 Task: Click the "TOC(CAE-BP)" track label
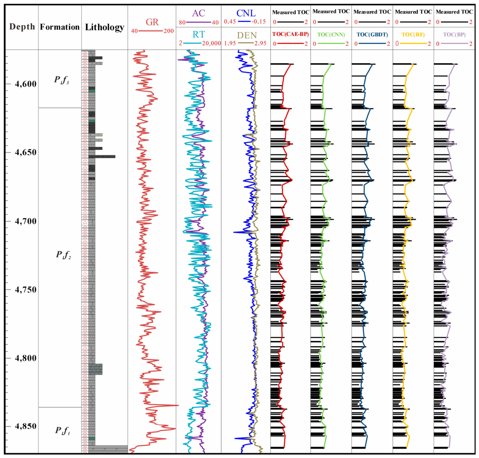[x=291, y=35]
